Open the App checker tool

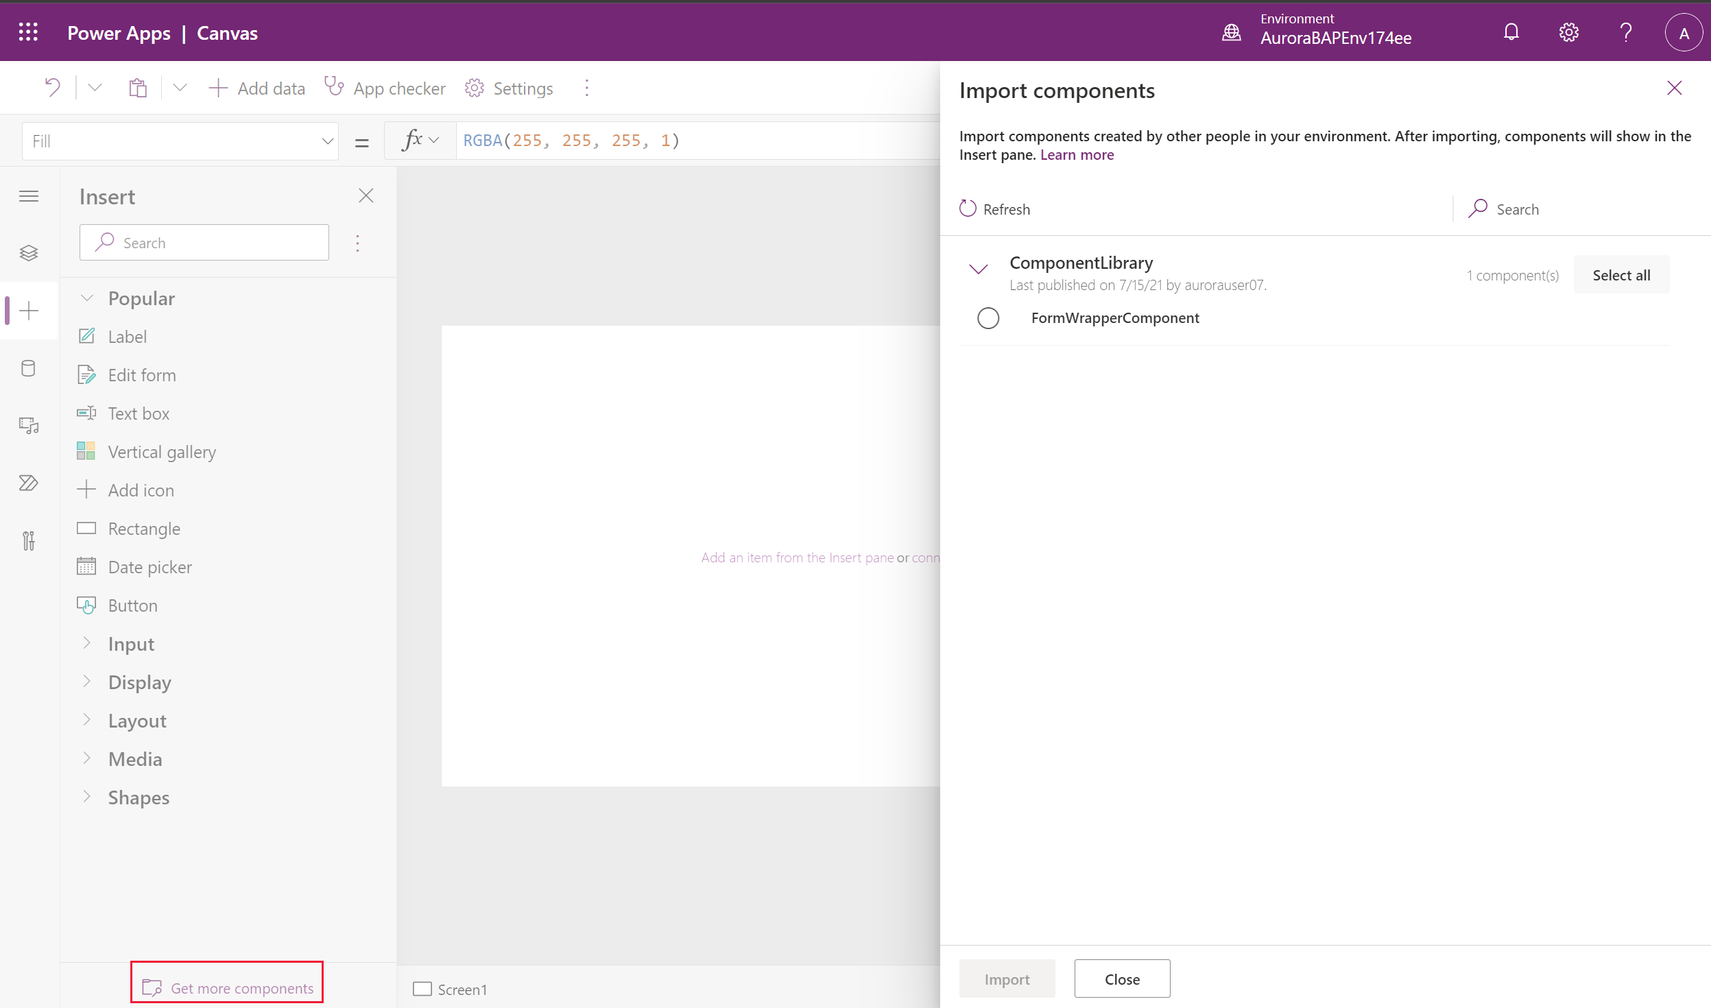pos(384,88)
